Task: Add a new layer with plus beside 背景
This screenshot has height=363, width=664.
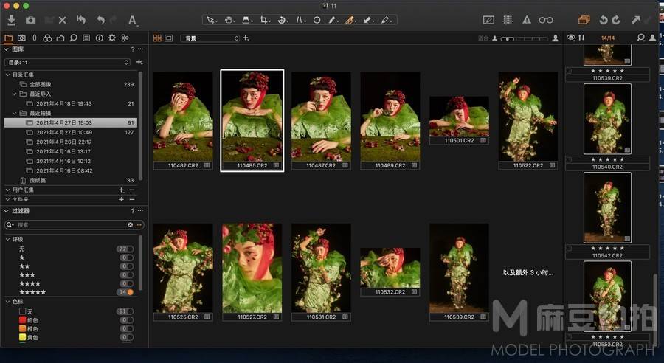Action: click(246, 38)
